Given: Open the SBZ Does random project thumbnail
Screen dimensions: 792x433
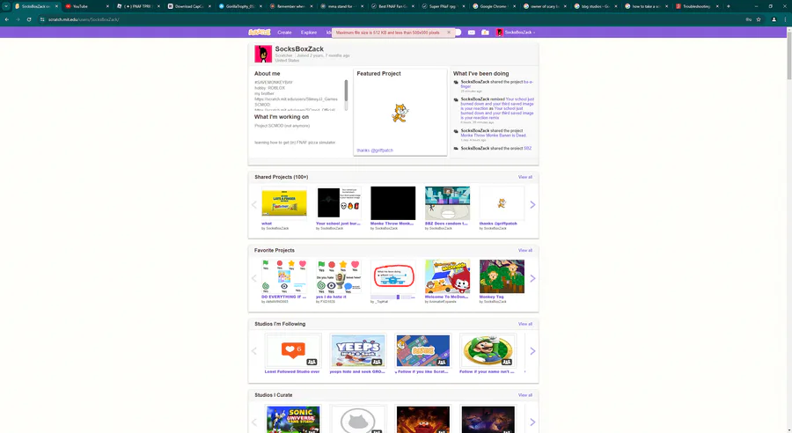Looking at the screenshot, I should tap(448, 202).
